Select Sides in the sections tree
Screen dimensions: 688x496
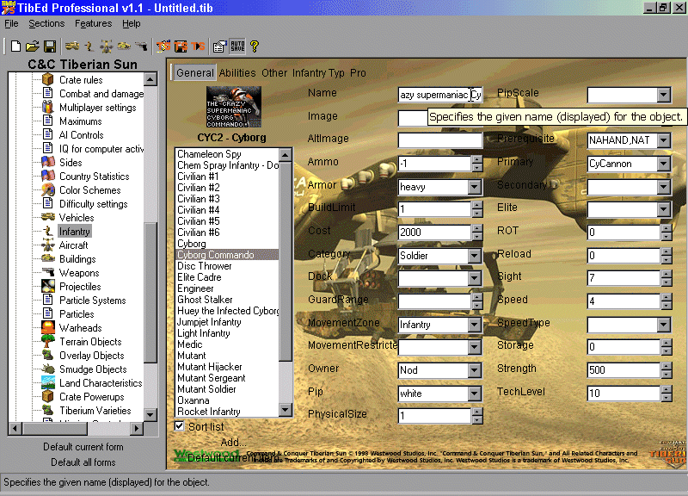(x=71, y=163)
